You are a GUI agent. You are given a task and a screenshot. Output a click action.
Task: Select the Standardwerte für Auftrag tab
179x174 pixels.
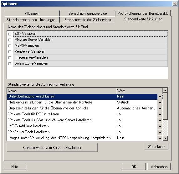143,19
